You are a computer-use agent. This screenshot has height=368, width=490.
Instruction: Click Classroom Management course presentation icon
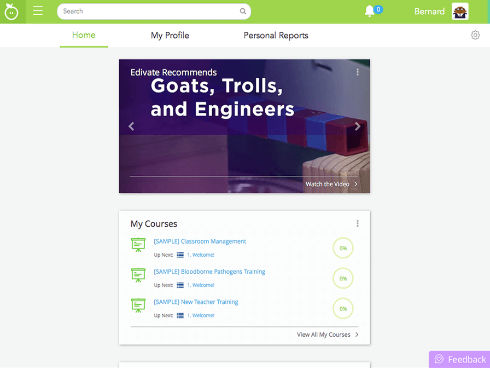(x=138, y=245)
